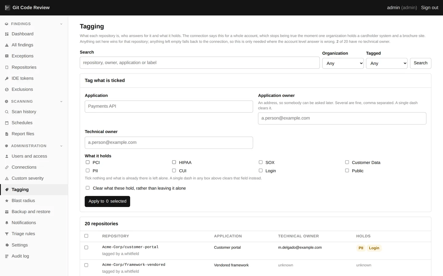Tick the Login checkbox under What it holds
443x276 pixels.
click(261, 171)
